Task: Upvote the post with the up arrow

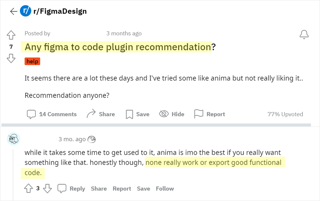Action: (x=11, y=35)
